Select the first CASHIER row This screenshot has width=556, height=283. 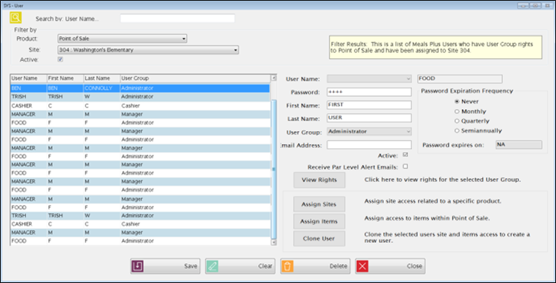[x=140, y=105]
